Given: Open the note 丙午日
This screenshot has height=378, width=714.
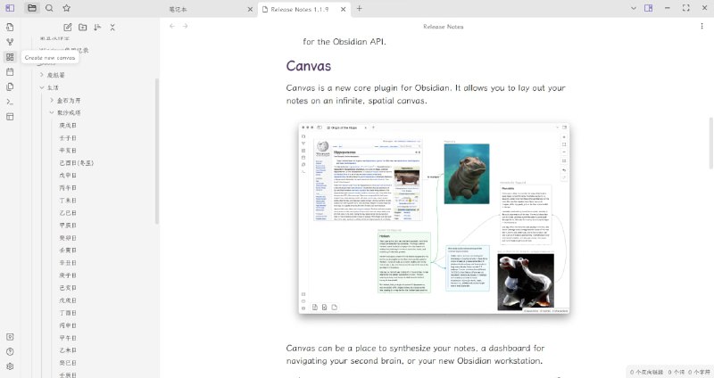Looking at the screenshot, I should (x=68, y=188).
